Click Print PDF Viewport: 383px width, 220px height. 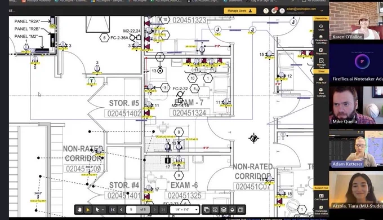[321, 81]
